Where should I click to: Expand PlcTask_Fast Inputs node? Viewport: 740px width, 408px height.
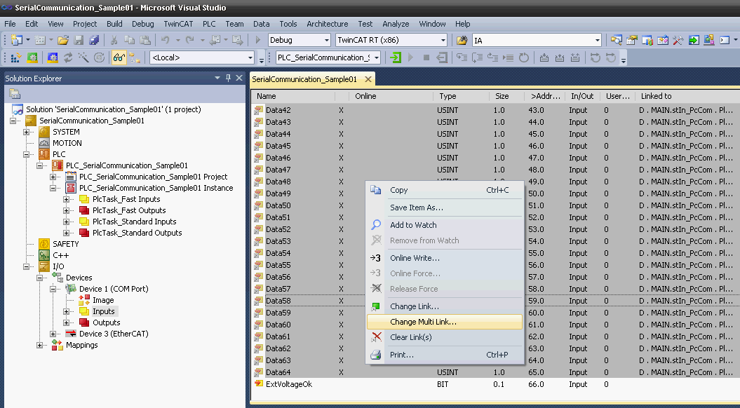(x=66, y=199)
